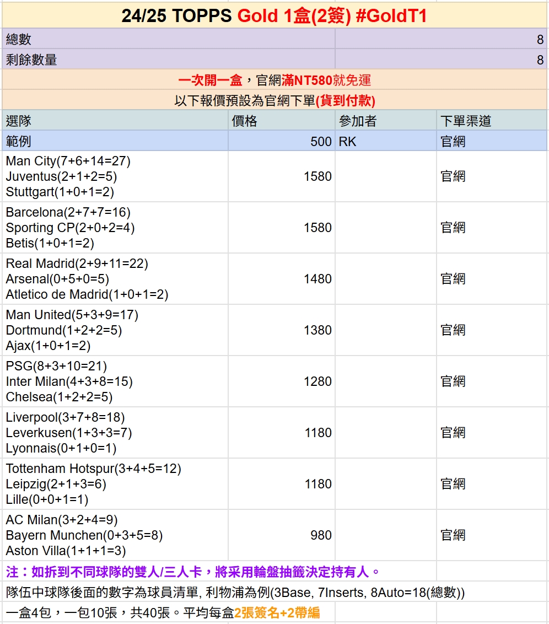
Task: Click the empty 參加者 cell for PSG group
Action: pos(386,381)
